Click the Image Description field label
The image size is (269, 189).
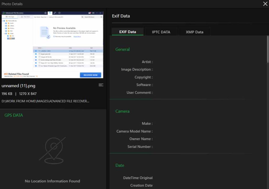(x=137, y=70)
